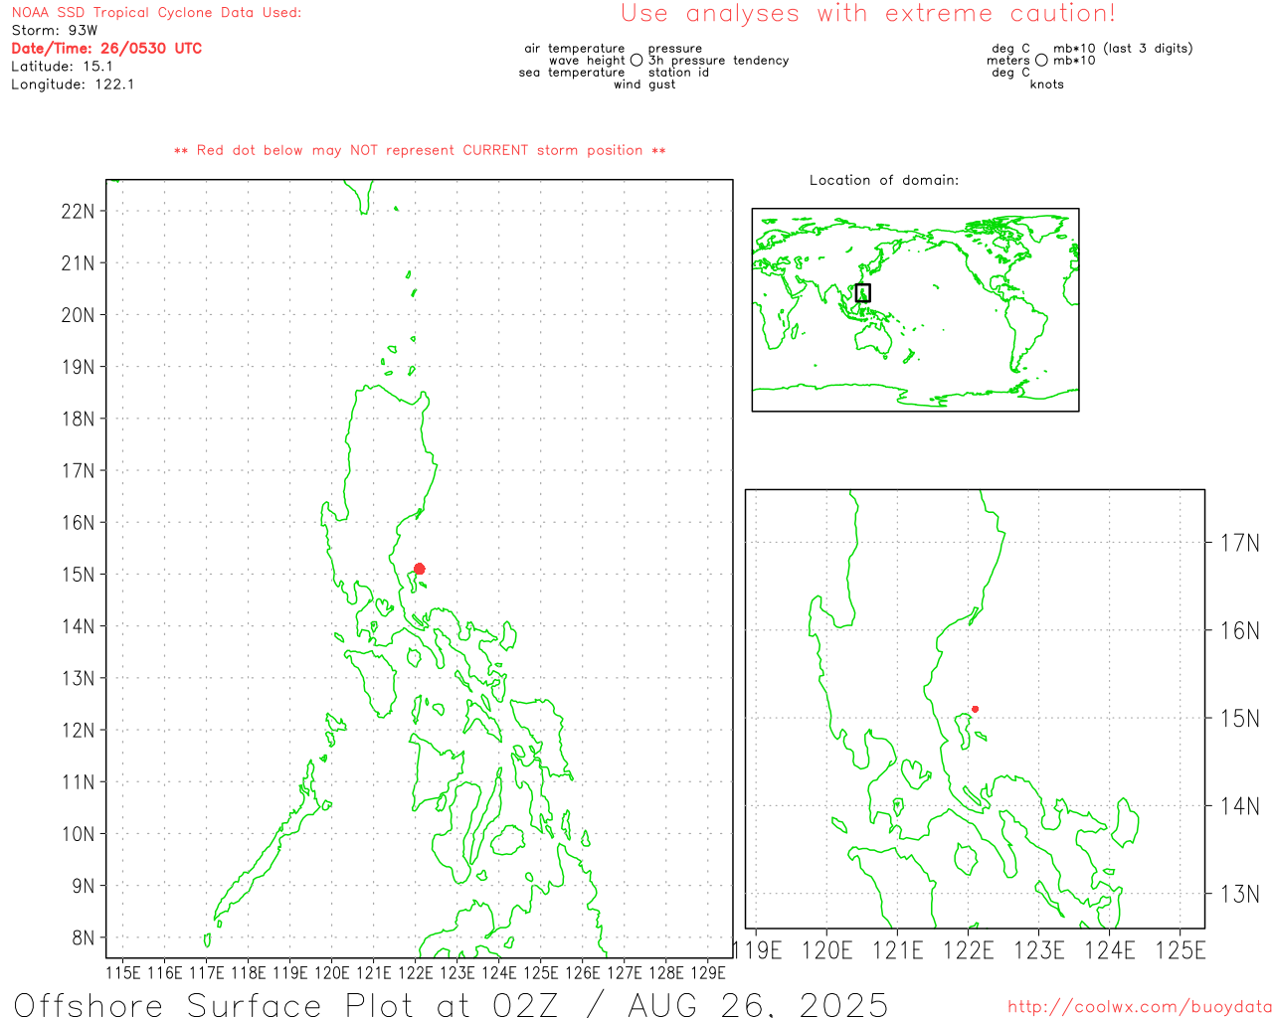Click the 'wind gust' legend label
The height and width of the screenshot is (1018, 1273).
[x=644, y=85]
